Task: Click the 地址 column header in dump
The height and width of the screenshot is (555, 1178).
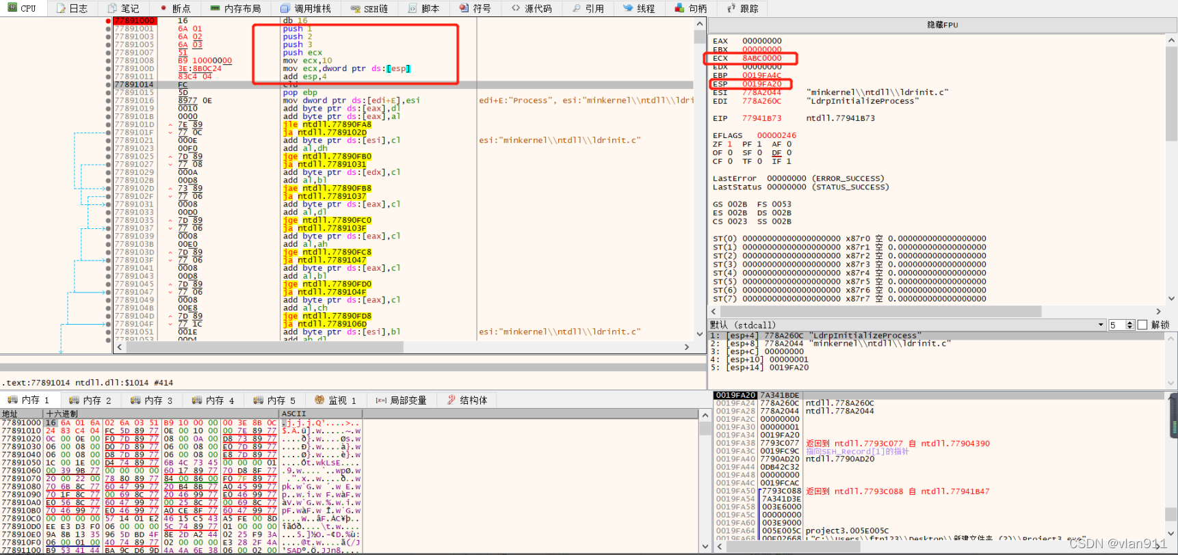Action: click(x=22, y=414)
